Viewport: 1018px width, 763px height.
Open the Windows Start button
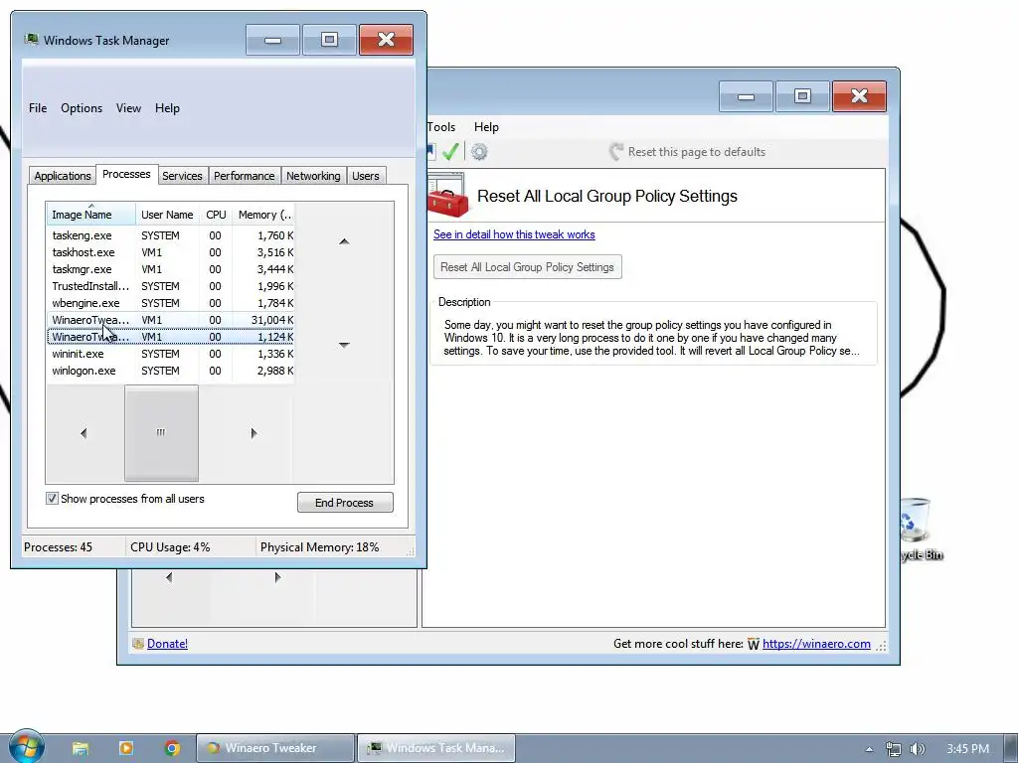26,747
